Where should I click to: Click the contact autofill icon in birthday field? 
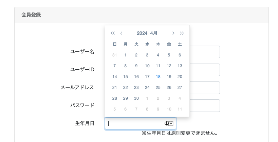tap(166, 124)
